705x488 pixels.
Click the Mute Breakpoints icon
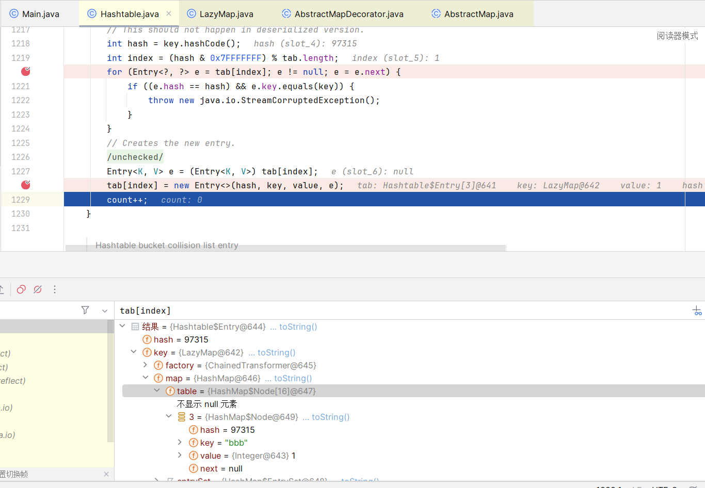coord(38,289)
